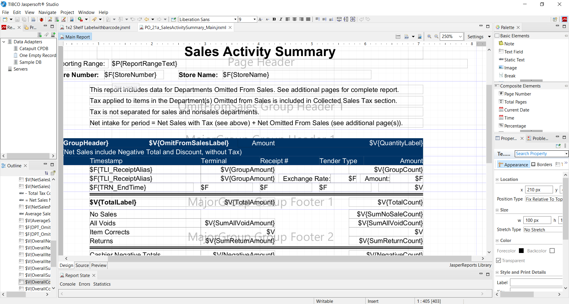Choose the Page Number composite element
The height and width of the screenshot is (304, 569).
(517, 94)
